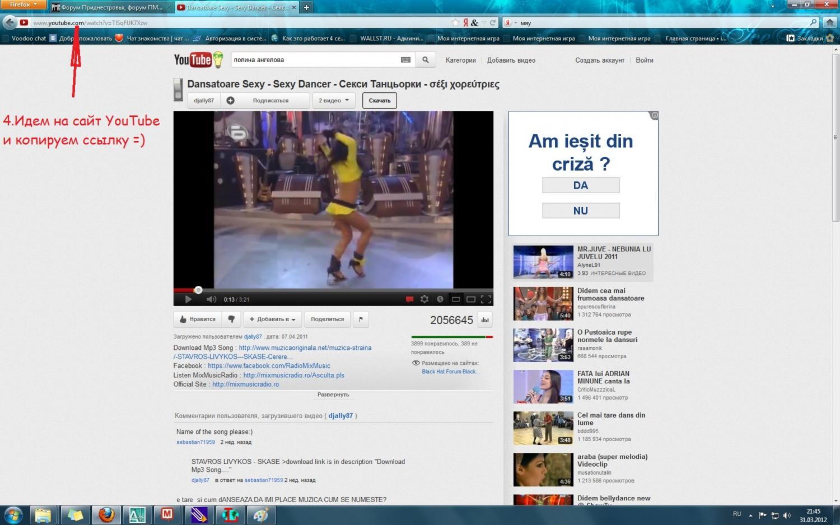The height and width of the screenshot is (525, 840).
Task: Dislike the video with thumbs down
Action: point(231,319)
